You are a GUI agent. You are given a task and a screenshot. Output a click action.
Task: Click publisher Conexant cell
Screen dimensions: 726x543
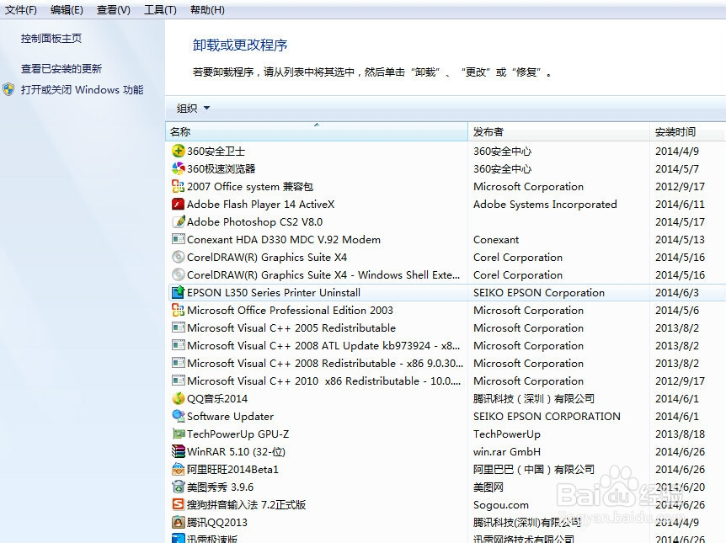point(496,239)
